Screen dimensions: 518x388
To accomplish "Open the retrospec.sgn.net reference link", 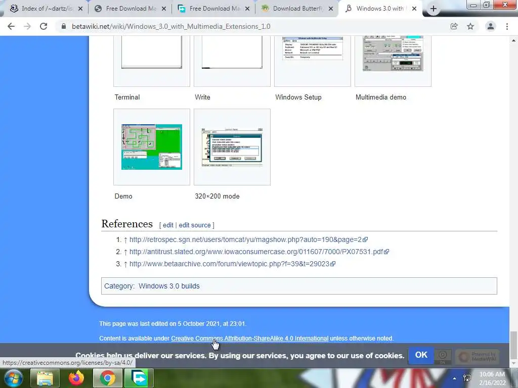I will coord(248,239).
